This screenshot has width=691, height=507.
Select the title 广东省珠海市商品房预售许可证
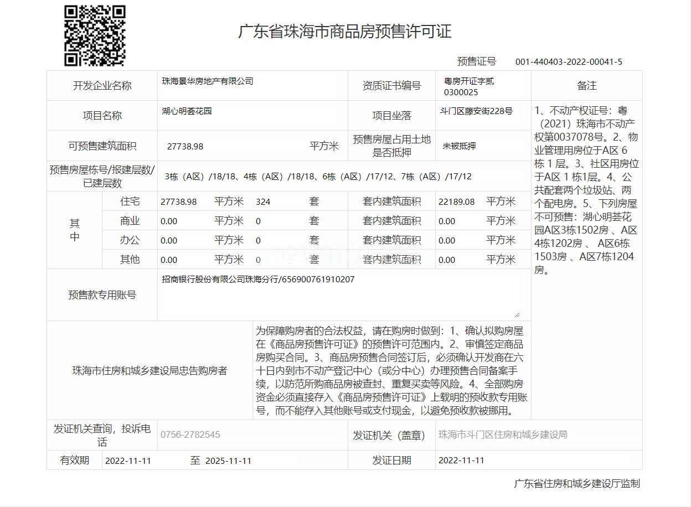pos(345,31)
